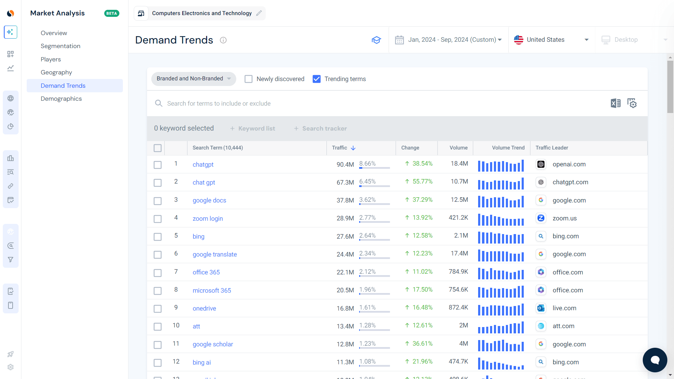The width and height of the screenshot is (674, 379).
Task: Export the table to Excel
Action: click(x=615, y=103)
